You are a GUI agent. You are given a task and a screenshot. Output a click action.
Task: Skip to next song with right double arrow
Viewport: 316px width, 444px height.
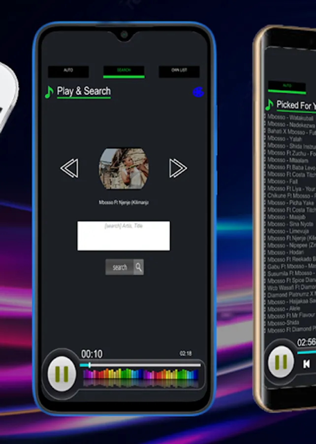tap(178, 168)
